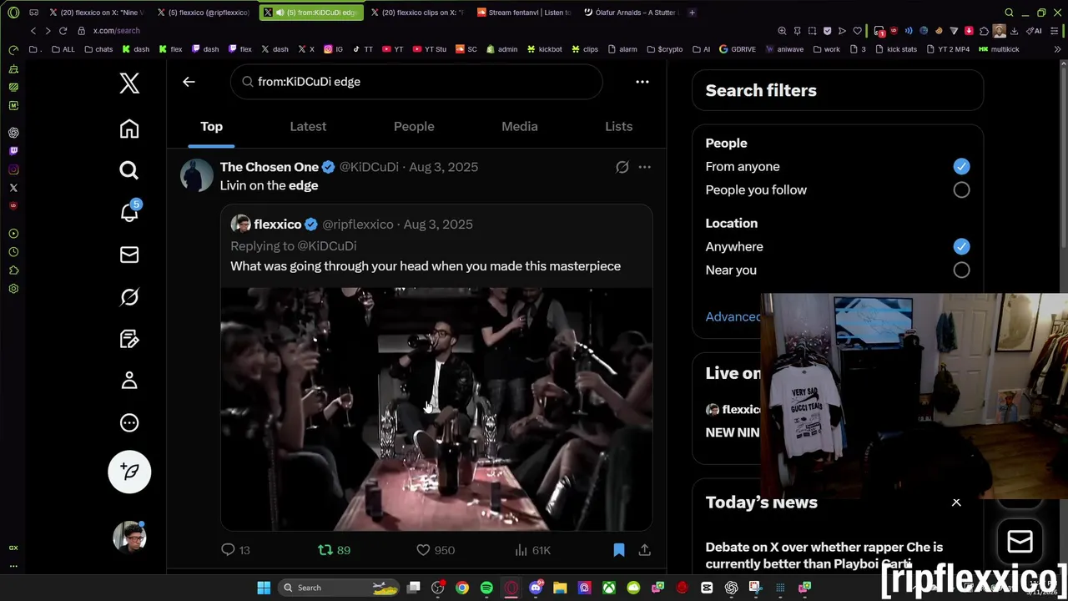Share the post via share icon
The image size is (1068, 601).
644,550
